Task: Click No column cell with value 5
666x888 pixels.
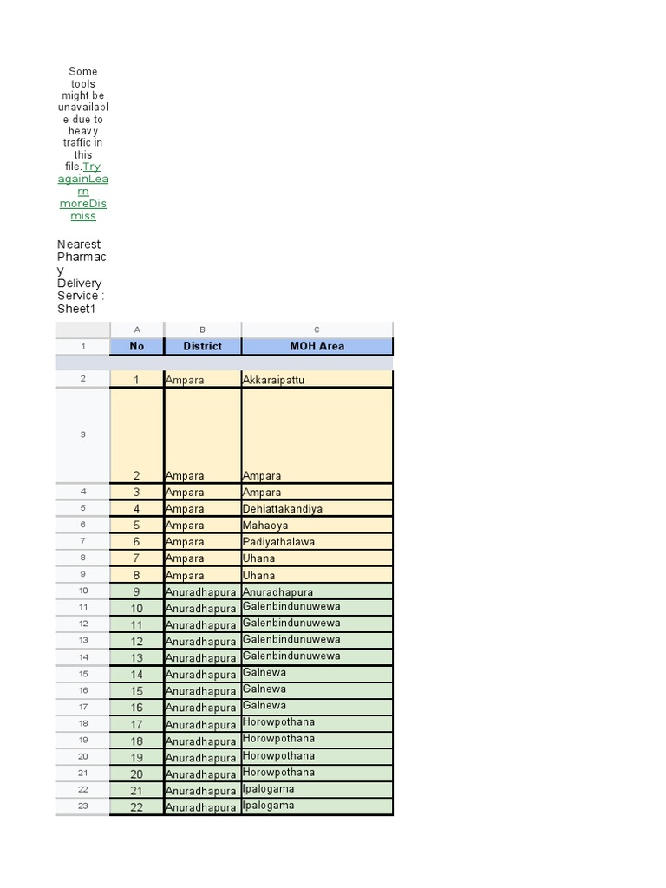Action: coord(137,525)
